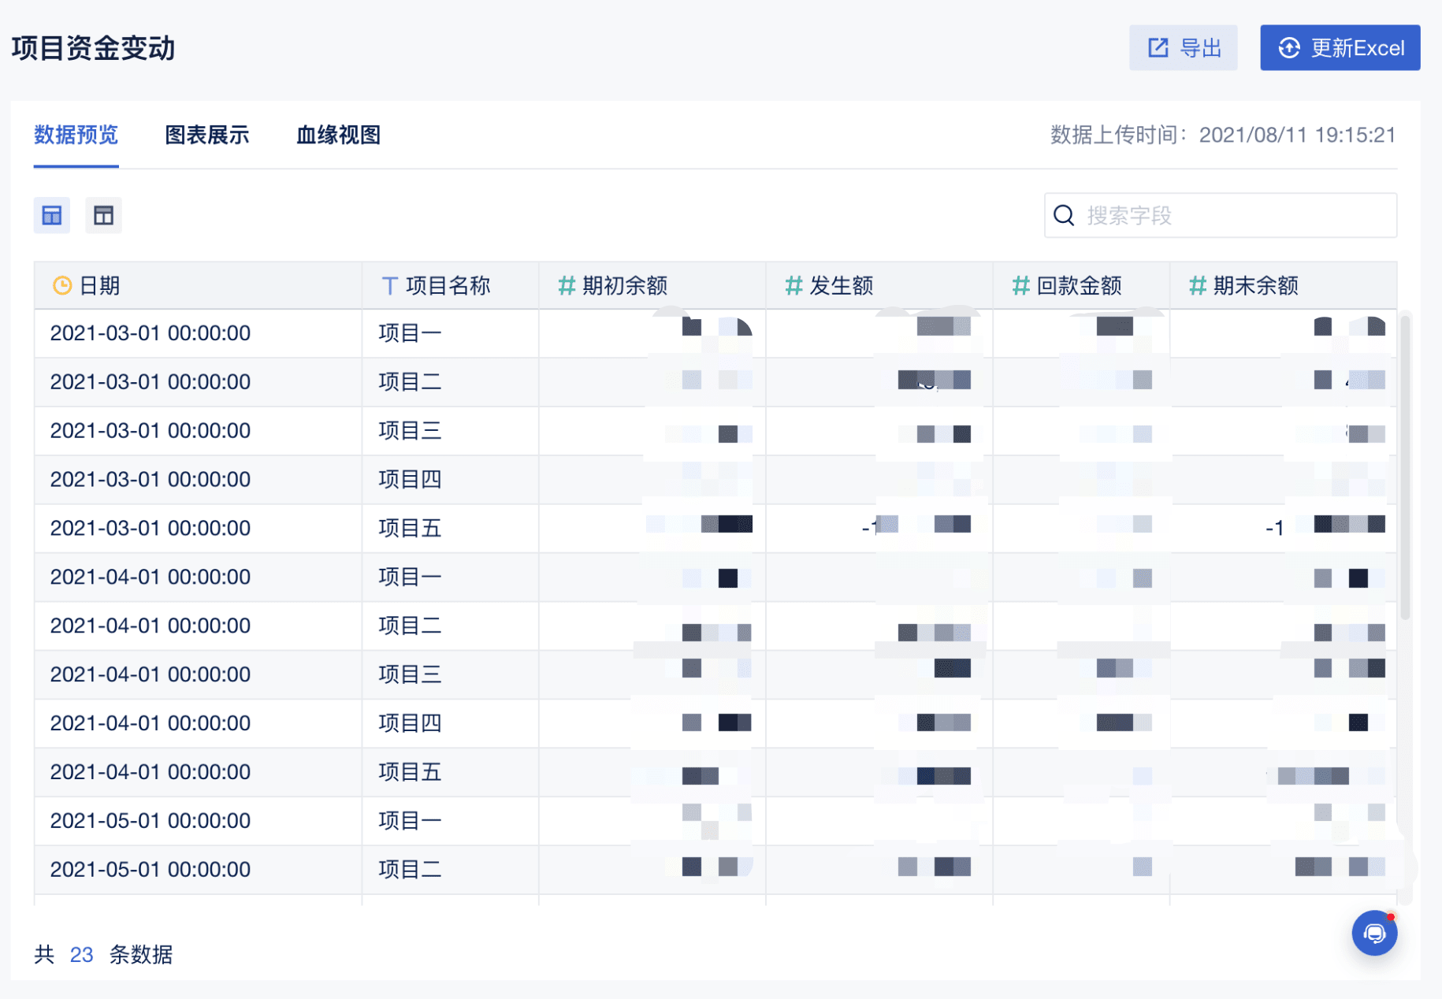1442x999 pixels.
Task: Click the 发生额 column header
Action: [879, 285]
